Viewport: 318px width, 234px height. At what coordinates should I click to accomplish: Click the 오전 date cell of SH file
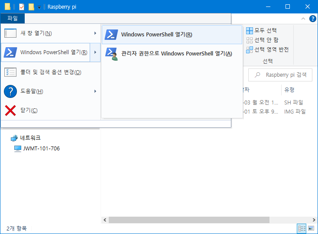point(261,102)
